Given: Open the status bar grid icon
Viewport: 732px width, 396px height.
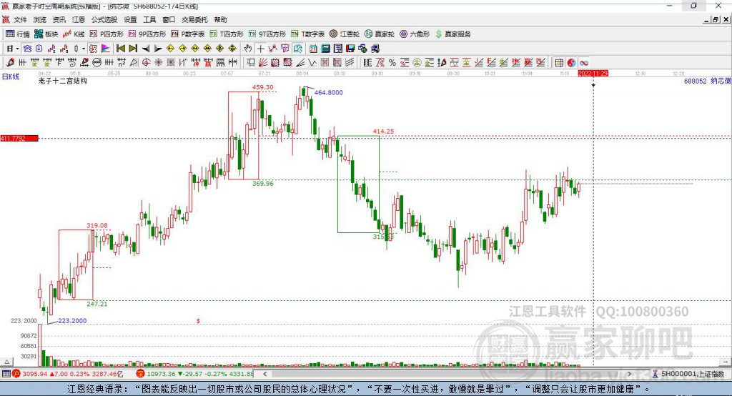Looking at the screenshot, I should (6, 374).
